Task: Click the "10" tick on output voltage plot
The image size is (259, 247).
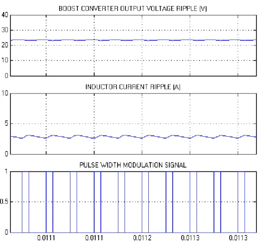Action: click(5, 60)
